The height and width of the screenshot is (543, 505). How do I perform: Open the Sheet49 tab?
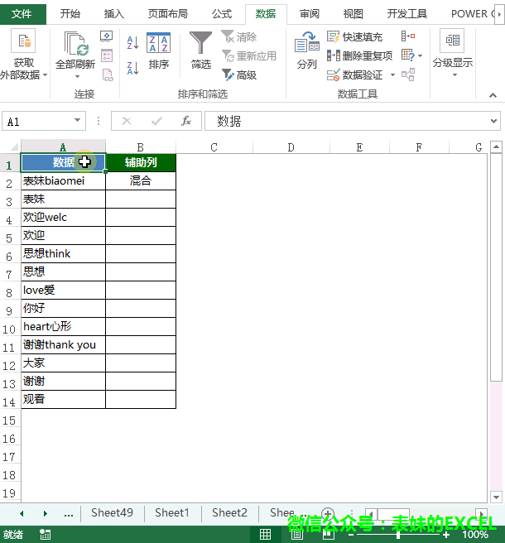[113, 513]
